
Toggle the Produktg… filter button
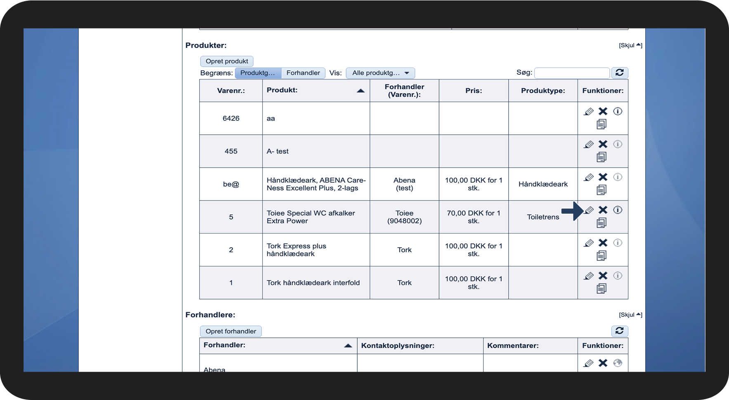click(258, 73)
